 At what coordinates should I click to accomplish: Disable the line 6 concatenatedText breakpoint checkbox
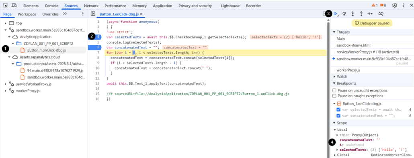[x=338, y=116]
